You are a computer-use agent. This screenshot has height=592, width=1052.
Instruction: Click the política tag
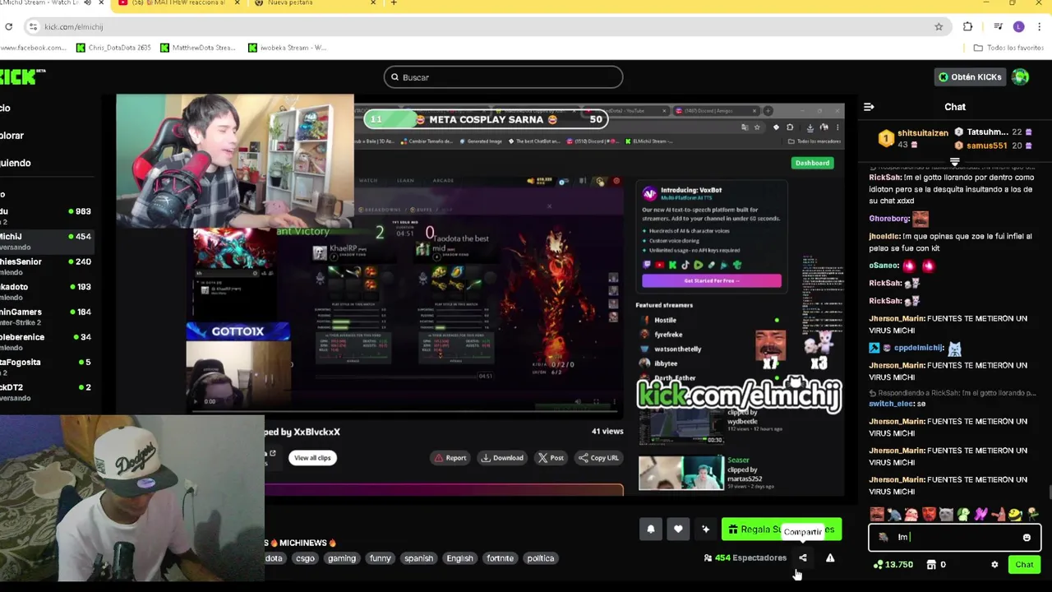(x=541, y=558)
